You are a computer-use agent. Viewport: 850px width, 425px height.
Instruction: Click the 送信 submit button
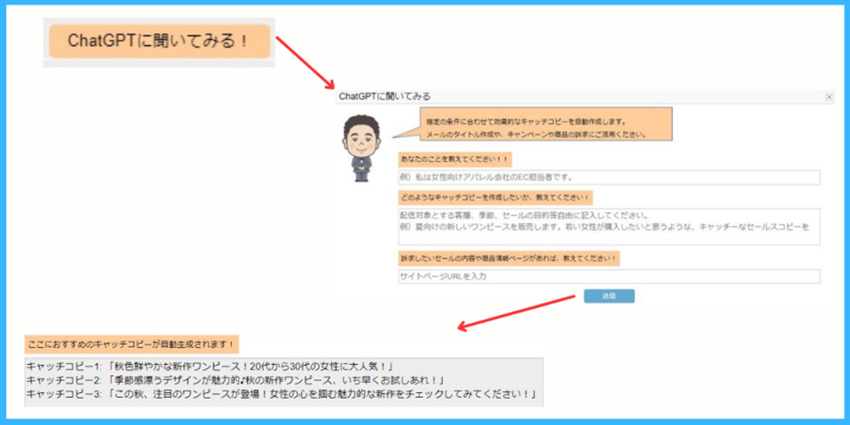pos(609,296)
